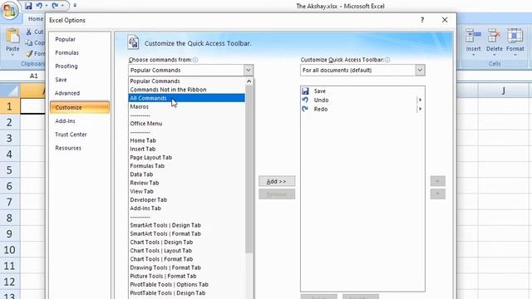532x299 pixels.
Task: Choose Popular Commands in dropdown list
Action: [186, 81]
